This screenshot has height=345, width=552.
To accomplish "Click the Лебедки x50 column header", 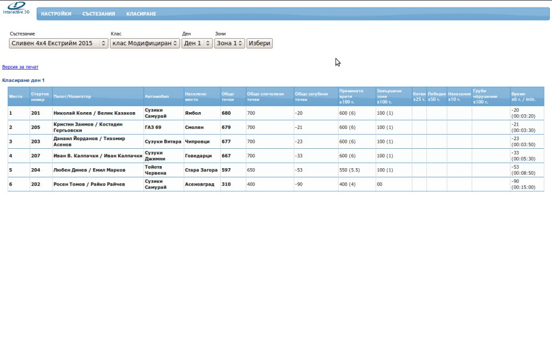I will 437,96.
